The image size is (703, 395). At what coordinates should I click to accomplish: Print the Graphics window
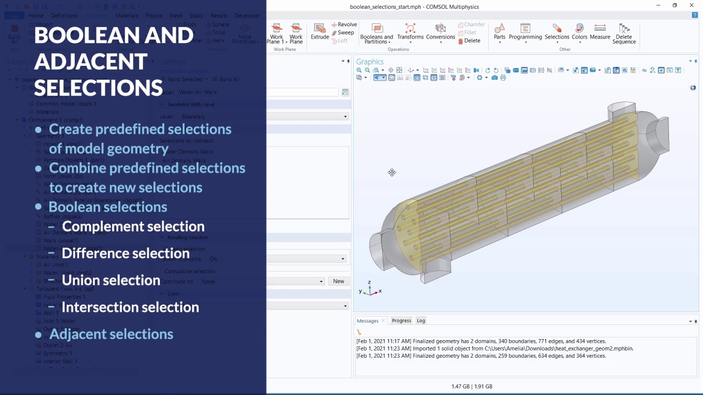pyautogui.click(x=503, y=78)
